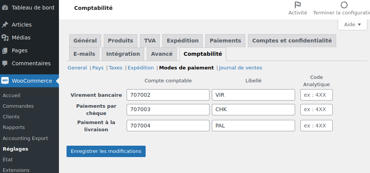Open the Activité flag icon
Image resolution: width=370 pixels, height=173 pixels.
[298, 5]
